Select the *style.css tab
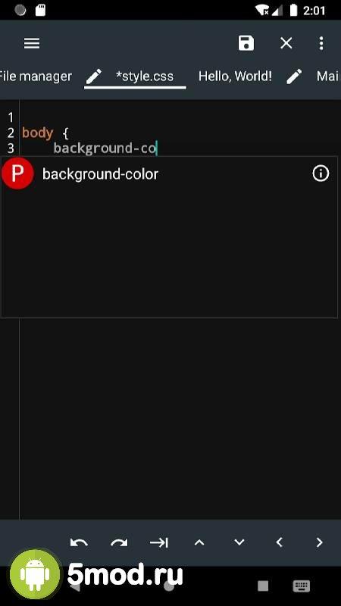Image resolution: width=341 pixels, height=606 pixels. click(x=145, y=77)
